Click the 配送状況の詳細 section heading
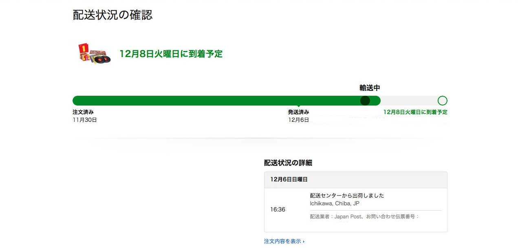Screen dimensions: 520x251 288,163
